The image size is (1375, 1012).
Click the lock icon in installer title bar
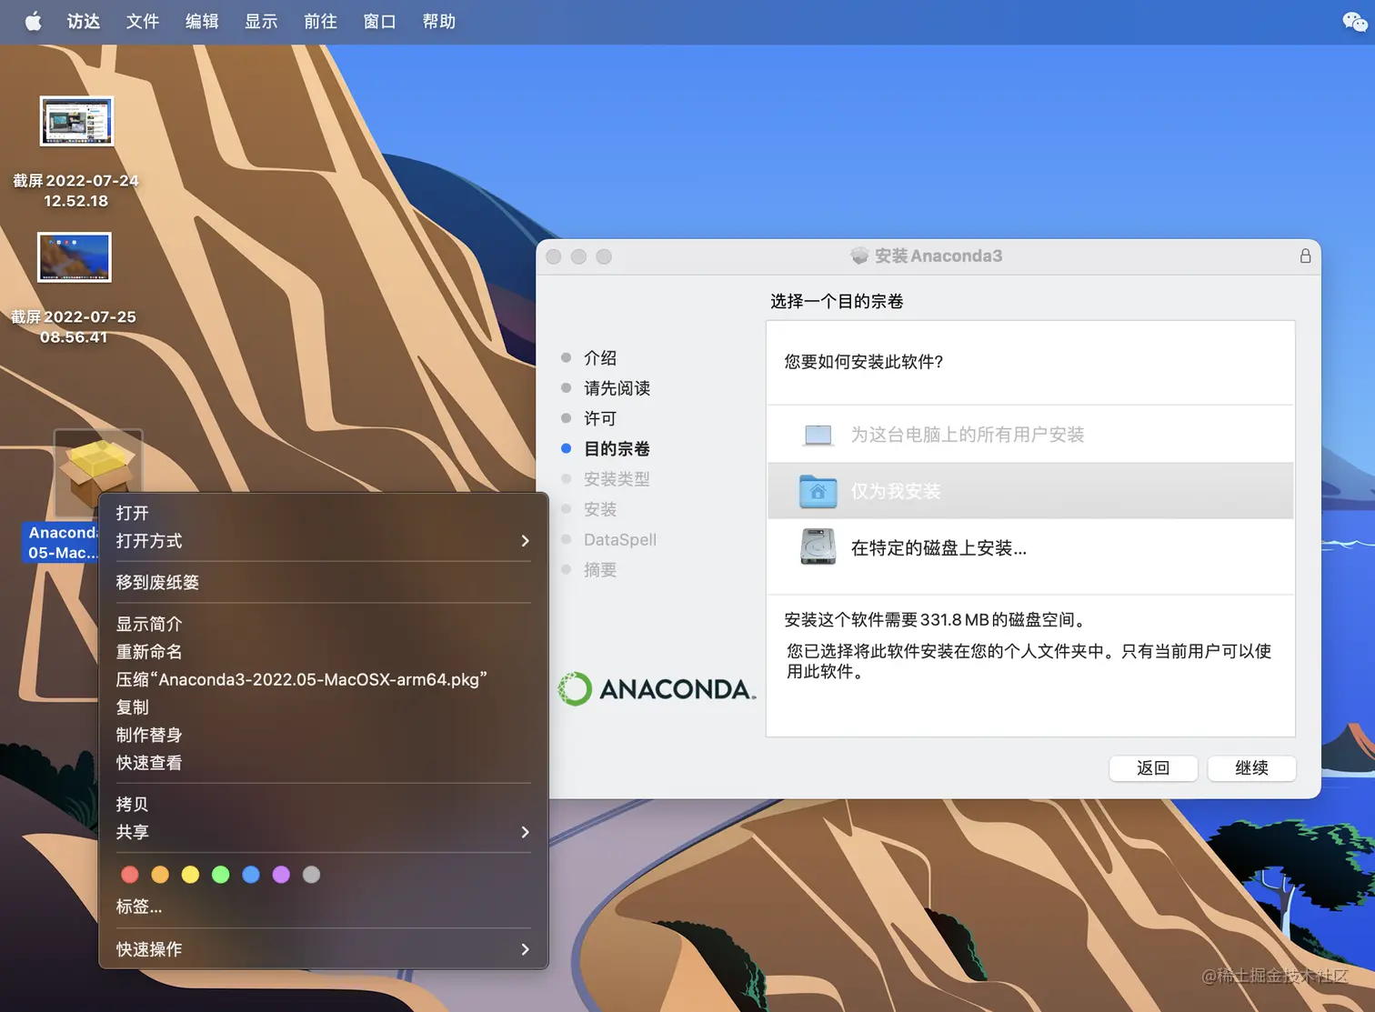pyautogui.click(x=1305, y=256)
